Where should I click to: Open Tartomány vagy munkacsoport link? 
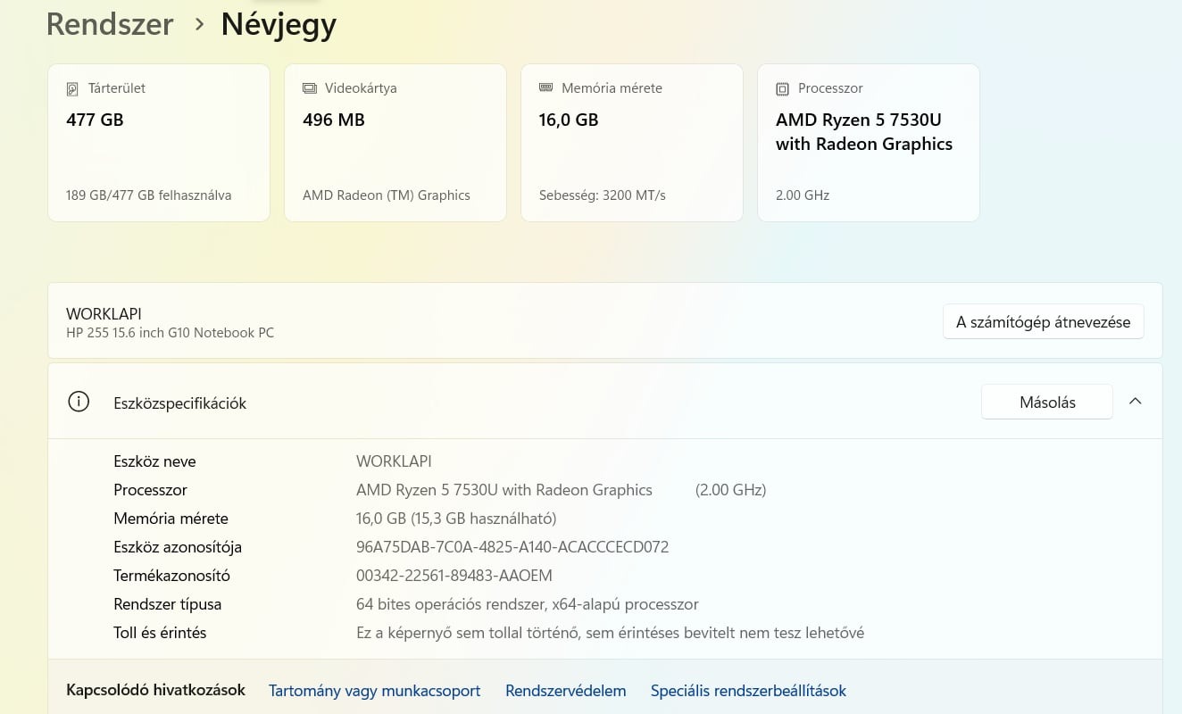[x=374, y=691]
